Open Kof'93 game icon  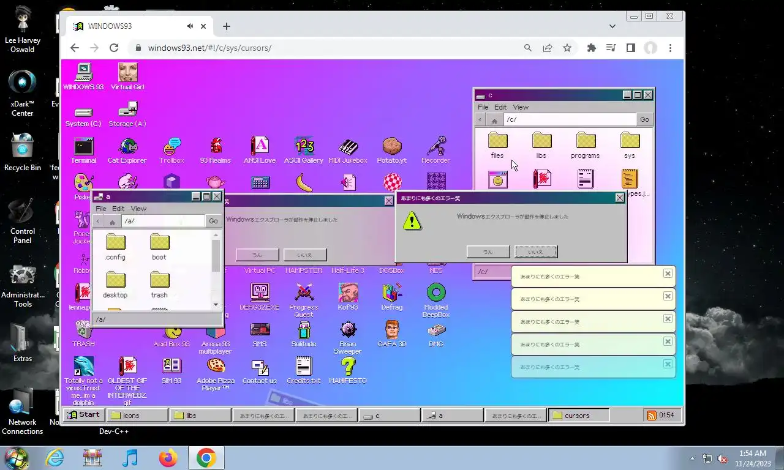348,297
